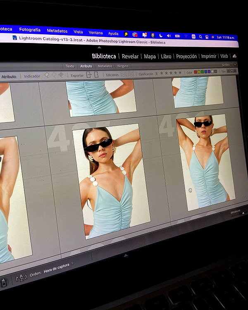The height and width of the screenshot is (310, 248).
Task: Set rating filter to one star
Action: [162, 73]
